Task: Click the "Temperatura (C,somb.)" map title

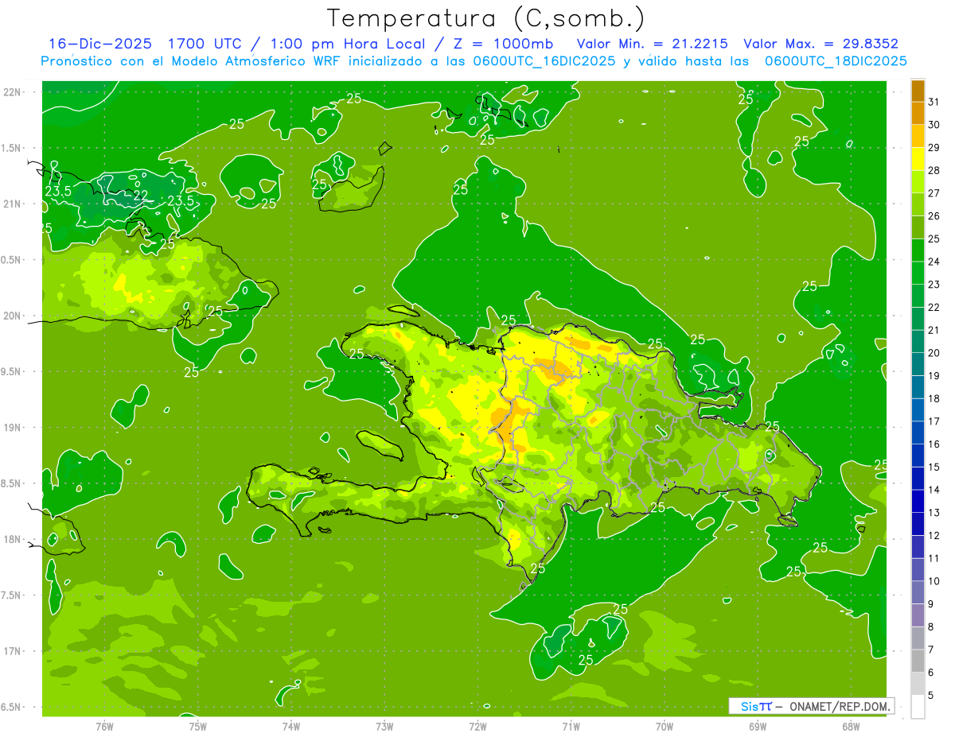Action: (x=486, y=18)
